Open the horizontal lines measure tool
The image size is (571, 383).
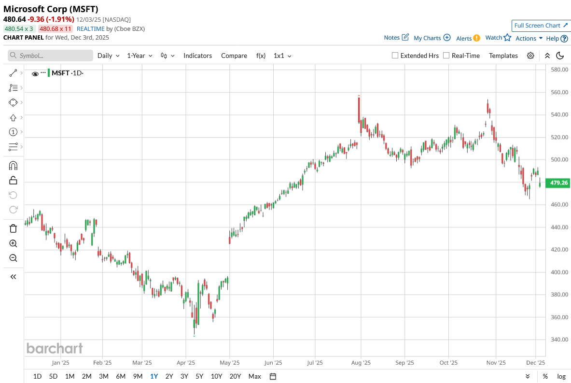(13, 146)
